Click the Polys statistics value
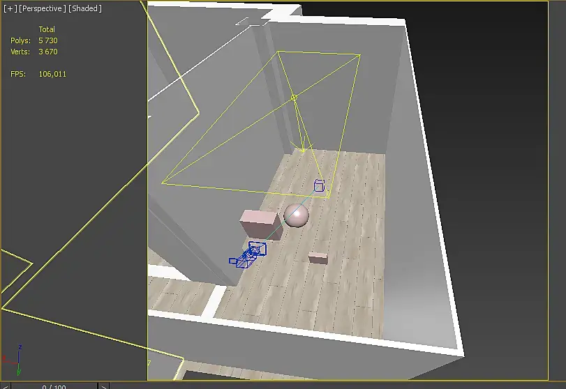Screen dimensions: 566x389 tap(48, 40)
